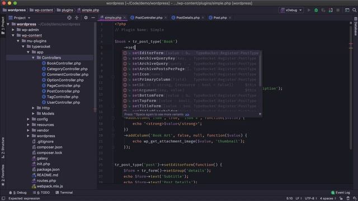Image resolution: width=358 pixels, height=201 pixels.
Task: Expand the vendor folder
Action: tap(29, 130)
